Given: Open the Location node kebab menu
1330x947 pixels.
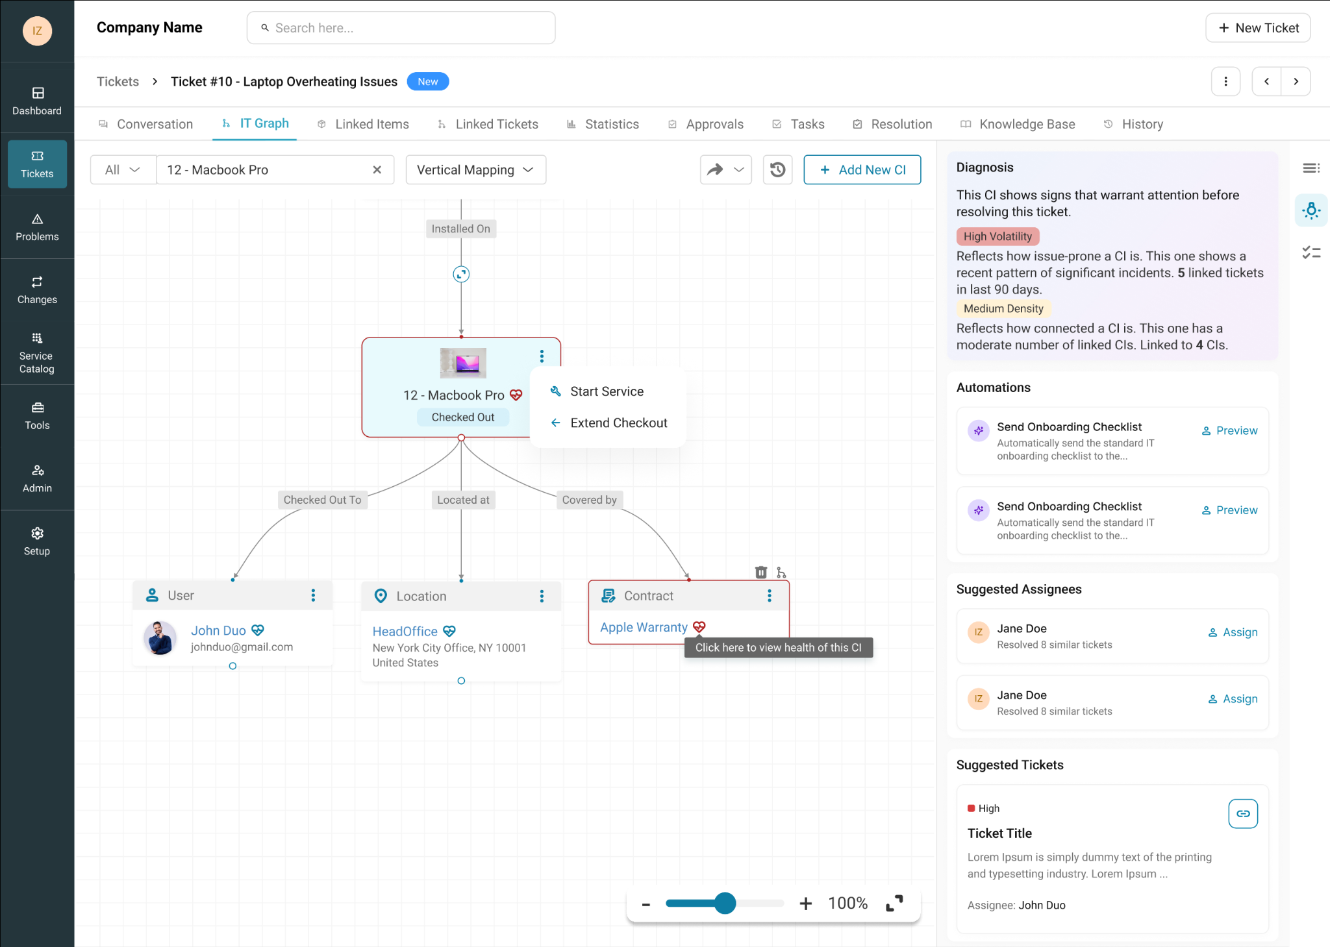Looking at the screenshot, I should 542,596.
